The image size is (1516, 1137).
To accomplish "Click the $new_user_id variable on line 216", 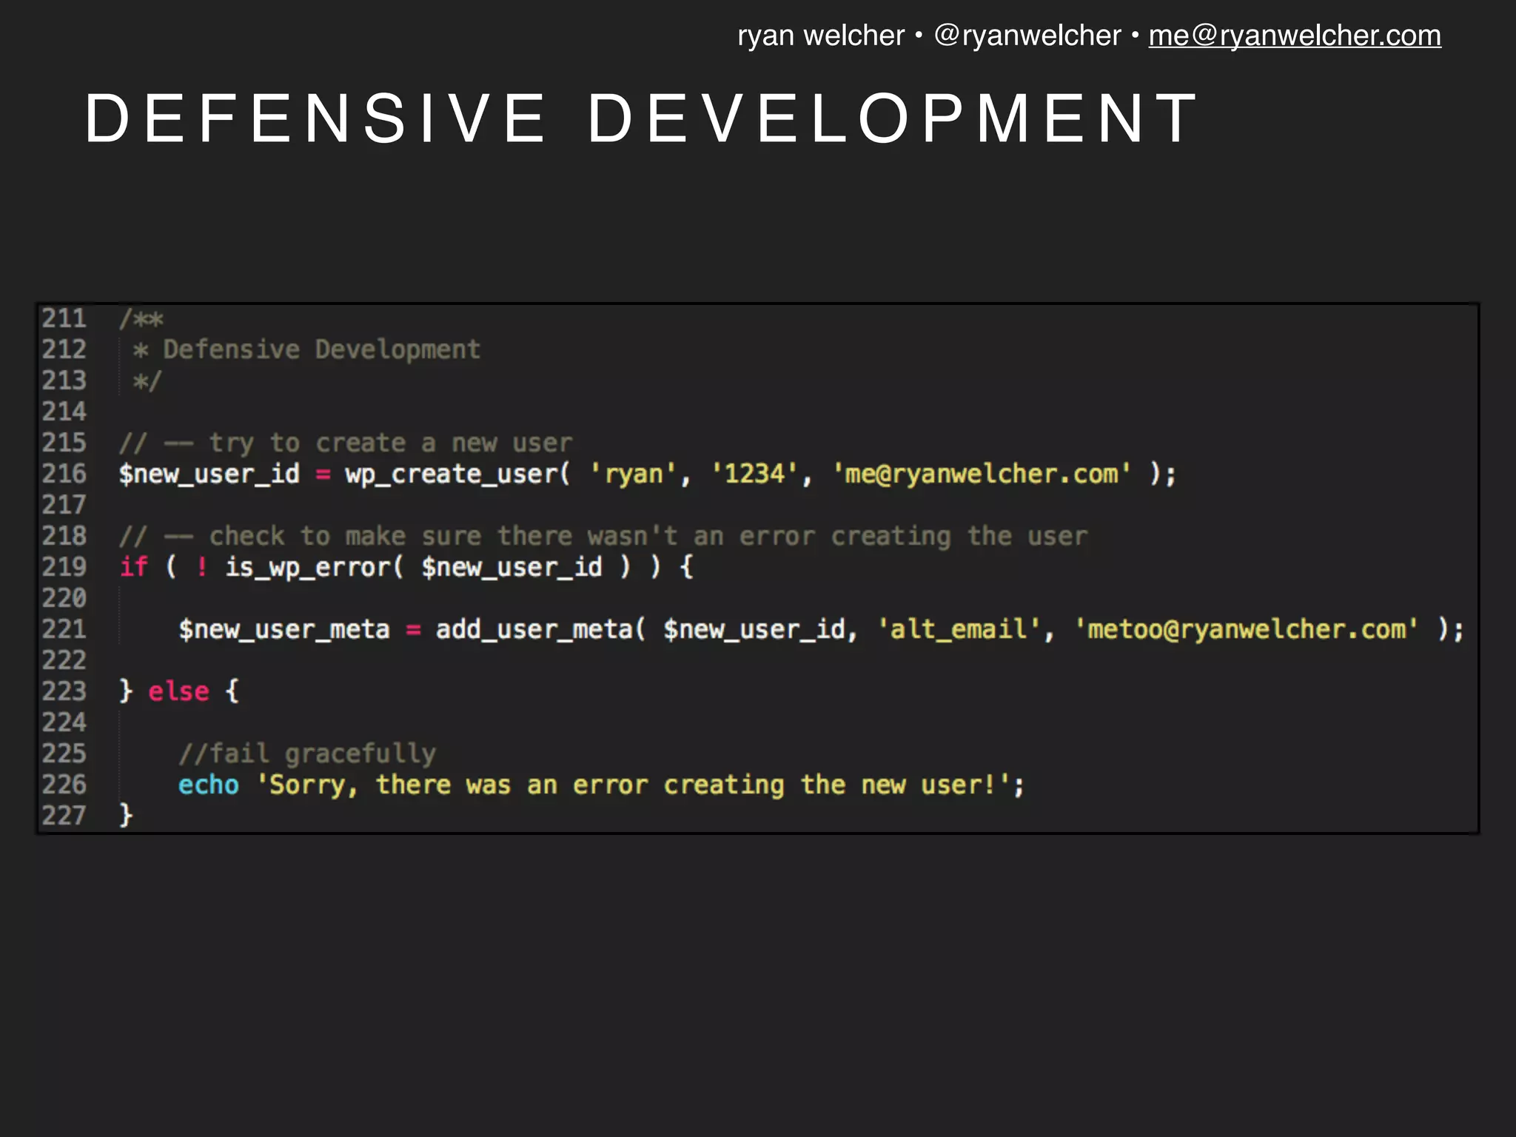I will pyautogui.click(x=209, y=474).
